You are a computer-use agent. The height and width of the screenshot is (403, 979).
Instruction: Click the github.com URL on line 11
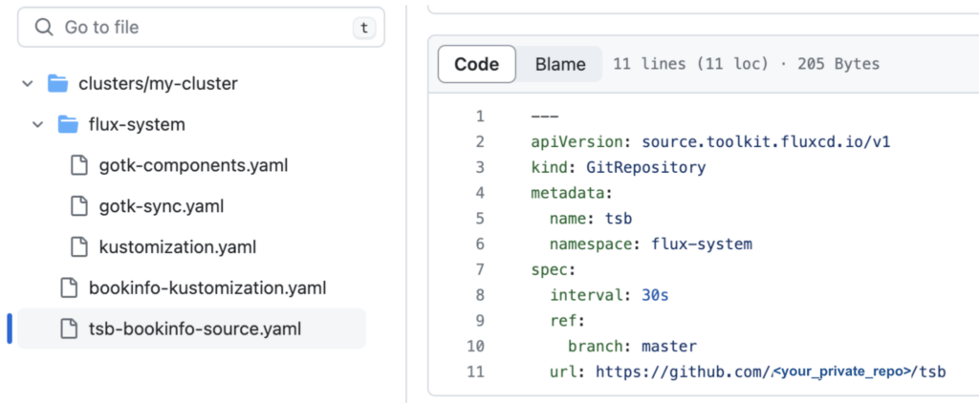pos(770,371)
